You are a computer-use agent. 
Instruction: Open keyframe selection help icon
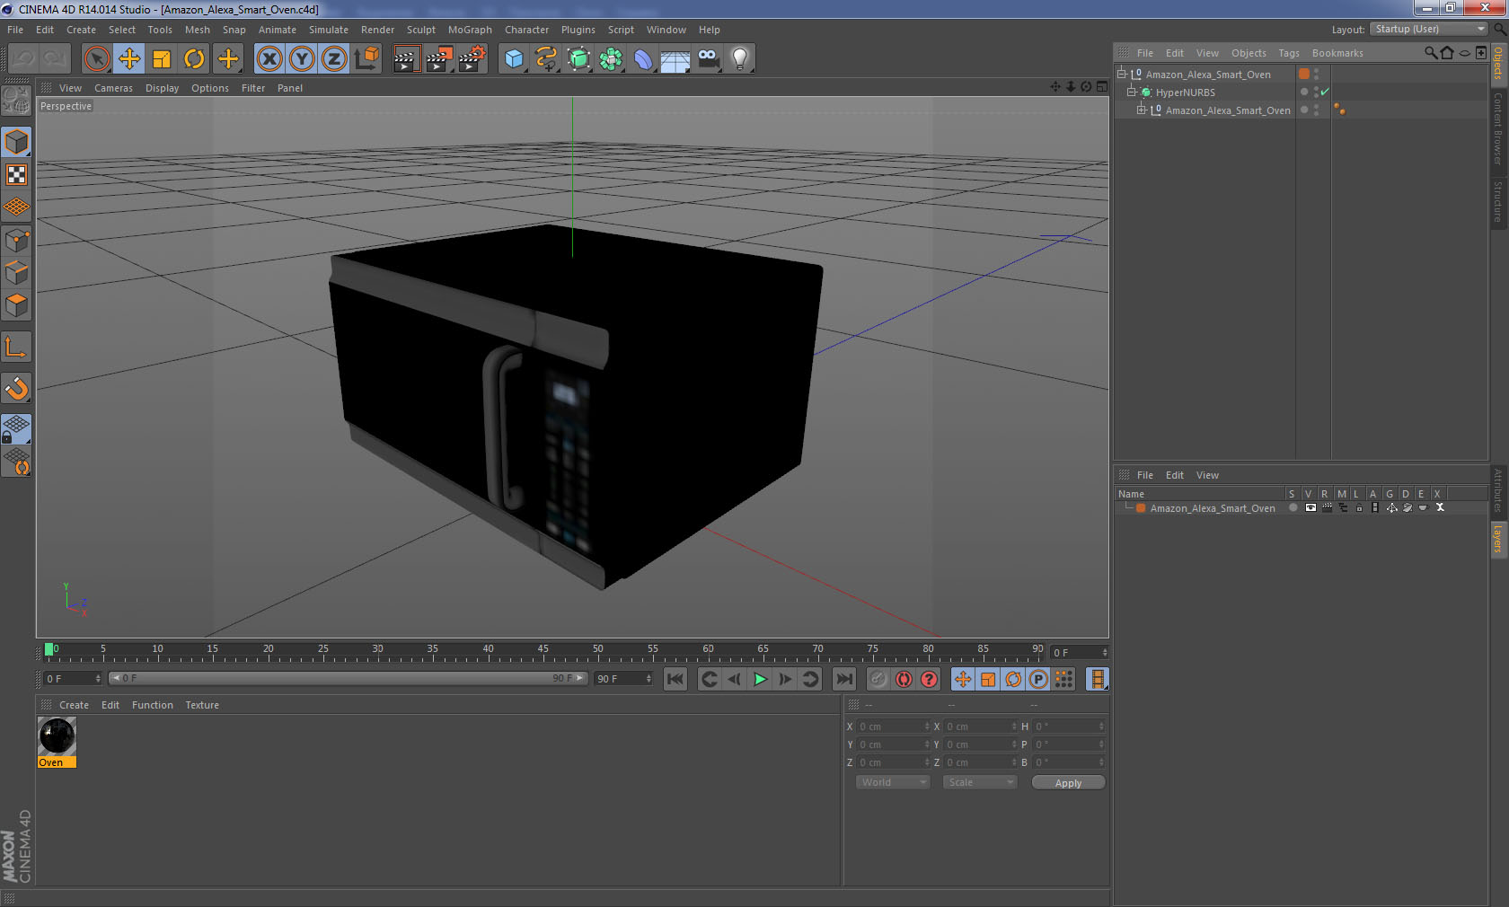coord(929,680)
